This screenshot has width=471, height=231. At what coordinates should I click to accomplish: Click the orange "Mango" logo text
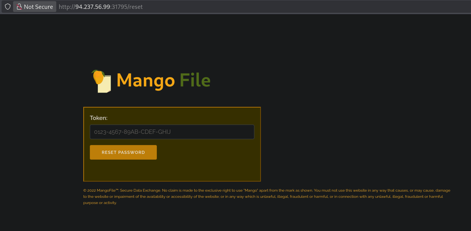pos(145,80)
